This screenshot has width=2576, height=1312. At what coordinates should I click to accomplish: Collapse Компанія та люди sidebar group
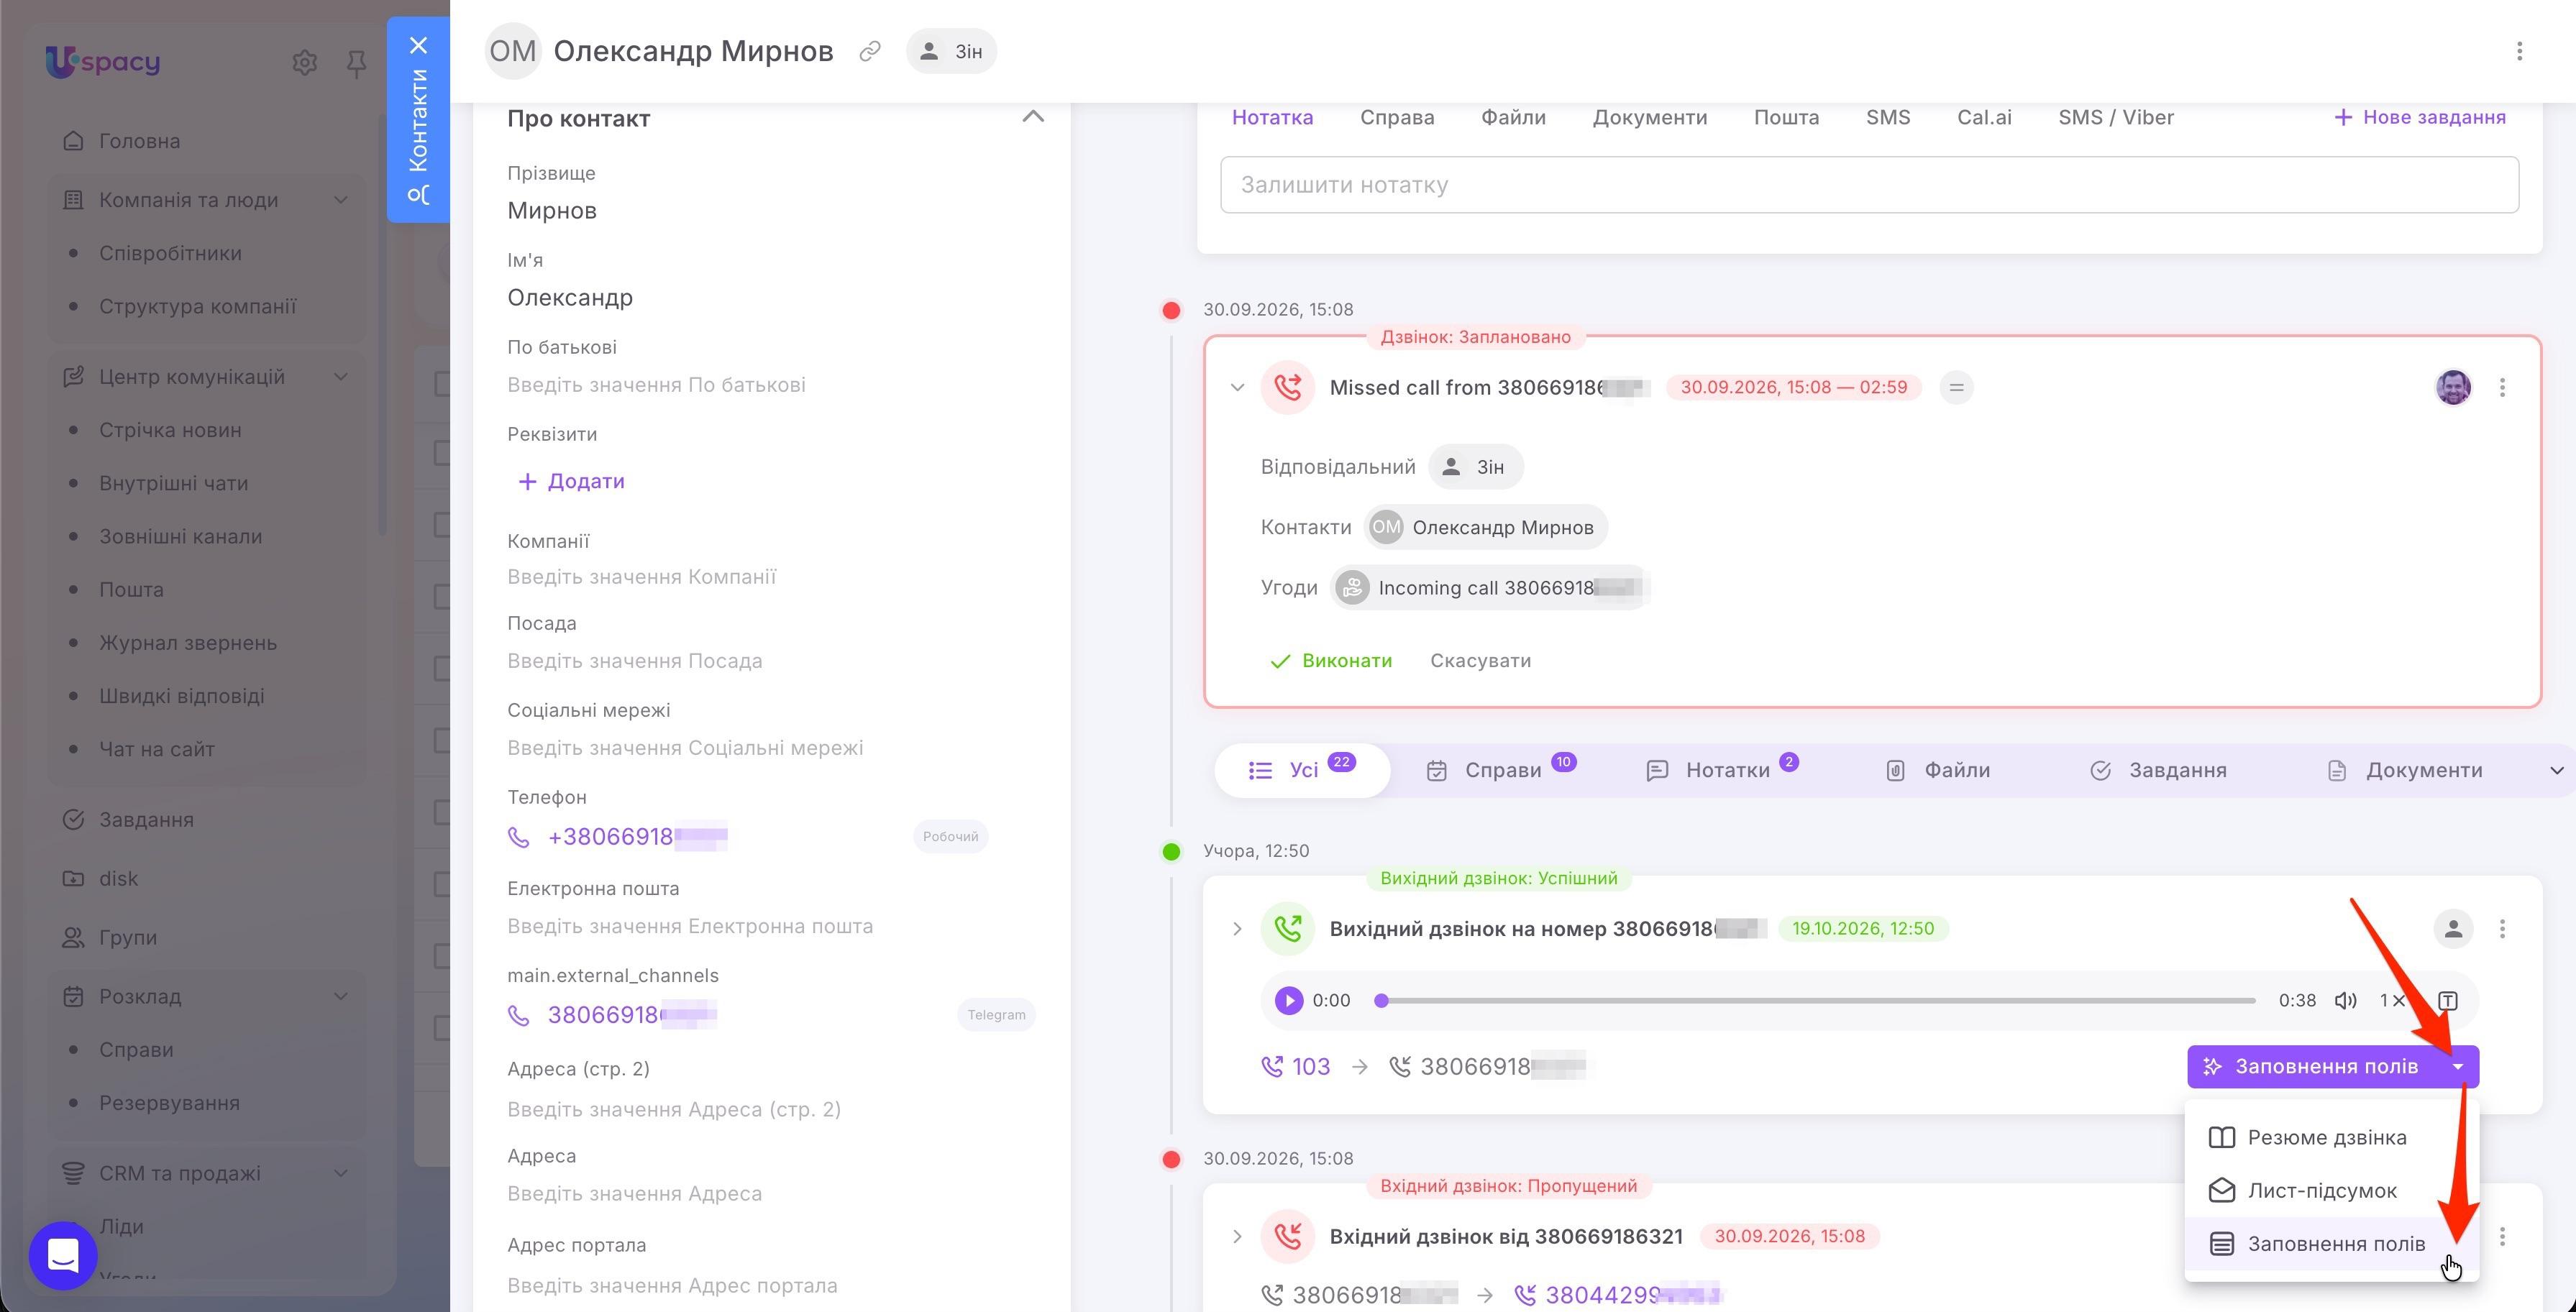click(x=340, y=200)
